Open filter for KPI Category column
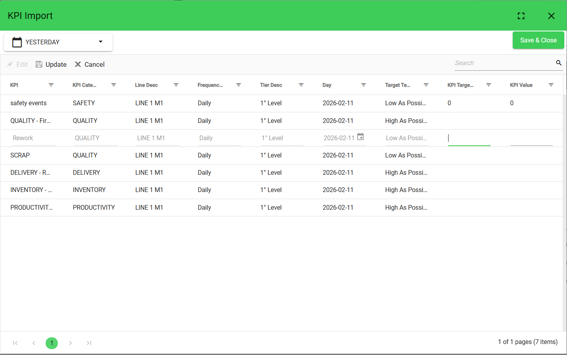 click(114, 85)
